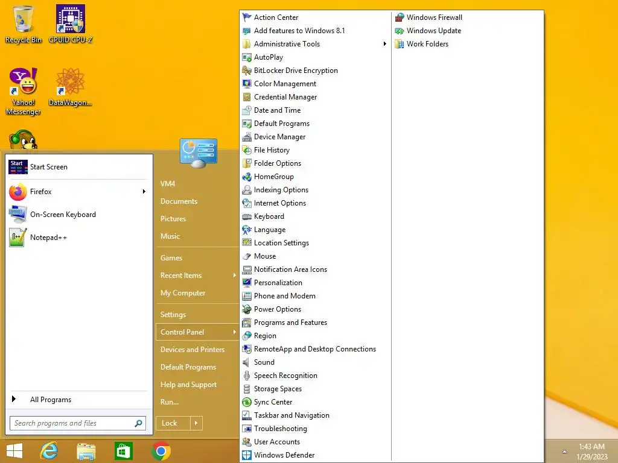
Task: Open the Recycle Bin desktop icon
Action: (x=24, y=24)
